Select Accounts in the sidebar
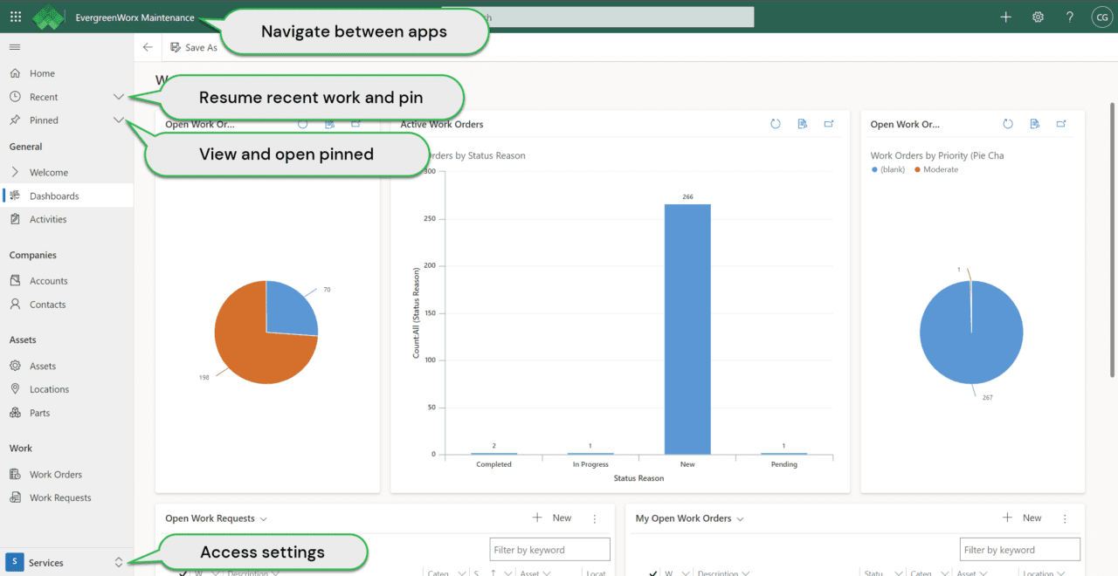 point(48,281)
